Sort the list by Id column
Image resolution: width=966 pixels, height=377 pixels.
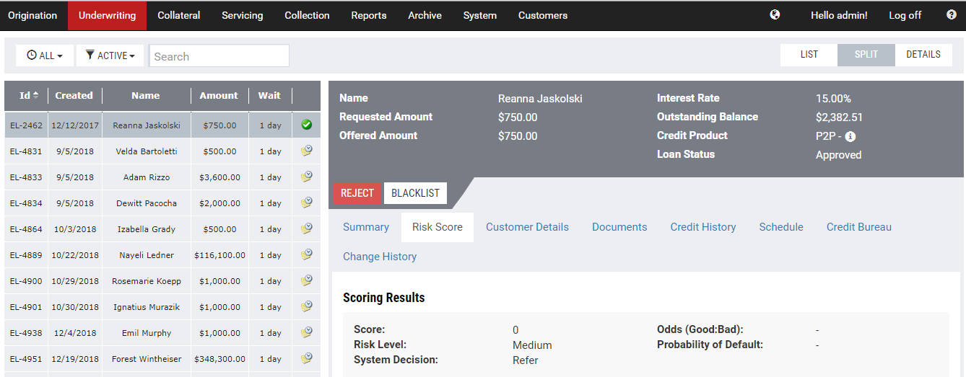tap(29, 95)
